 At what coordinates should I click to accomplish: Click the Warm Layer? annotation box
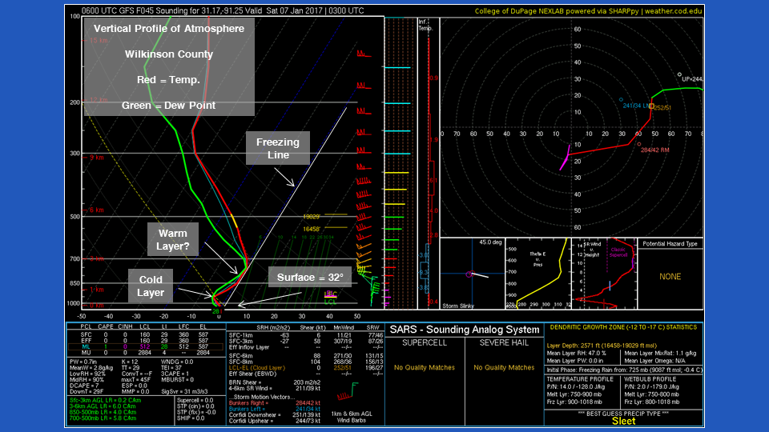[x=173, y=240]
